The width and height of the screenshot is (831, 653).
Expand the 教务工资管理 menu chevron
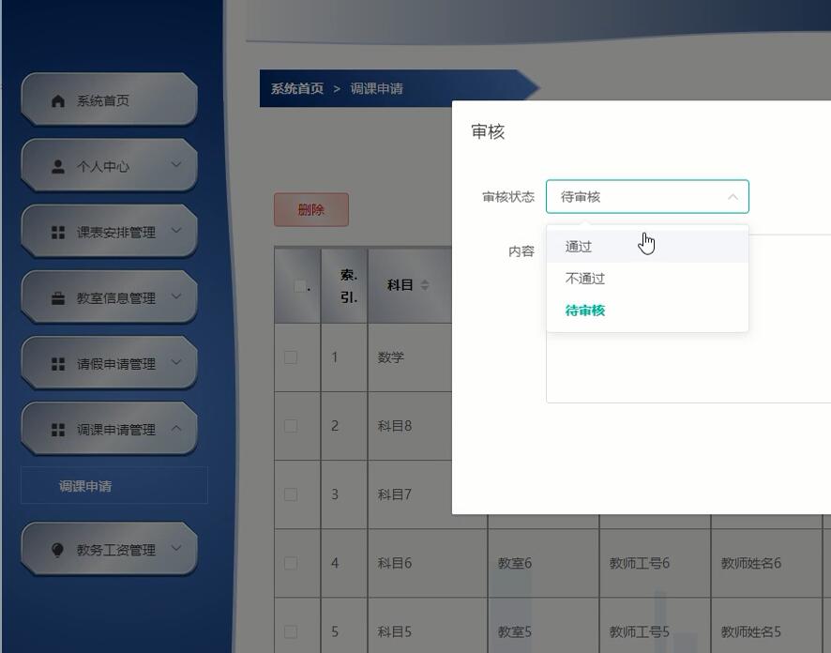click(x=176, y=548)
